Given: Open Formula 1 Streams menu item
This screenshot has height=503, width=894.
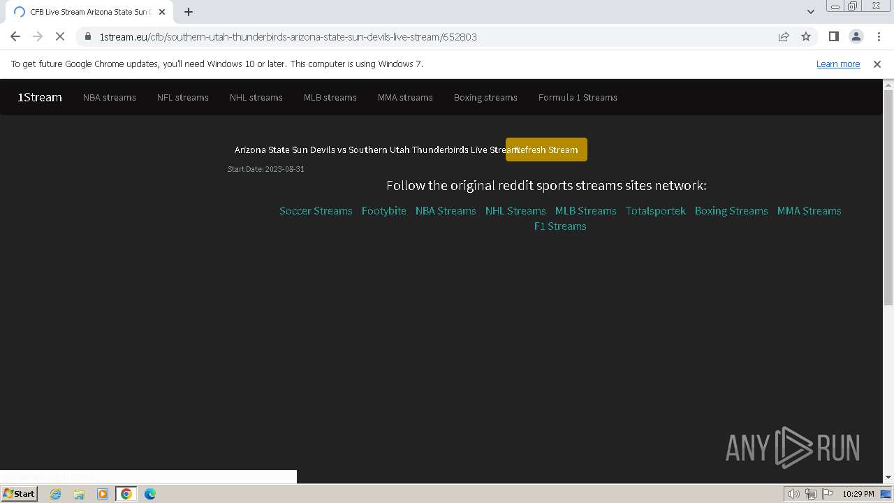Looking at the screenshot, I should point(578,97).
